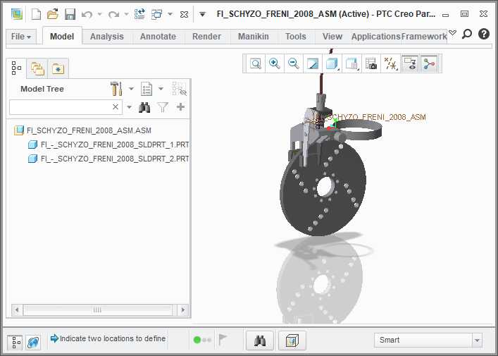Click the Windows switch icon in the quick access toolbar
The image size is (498, 356).
(156, 14)
